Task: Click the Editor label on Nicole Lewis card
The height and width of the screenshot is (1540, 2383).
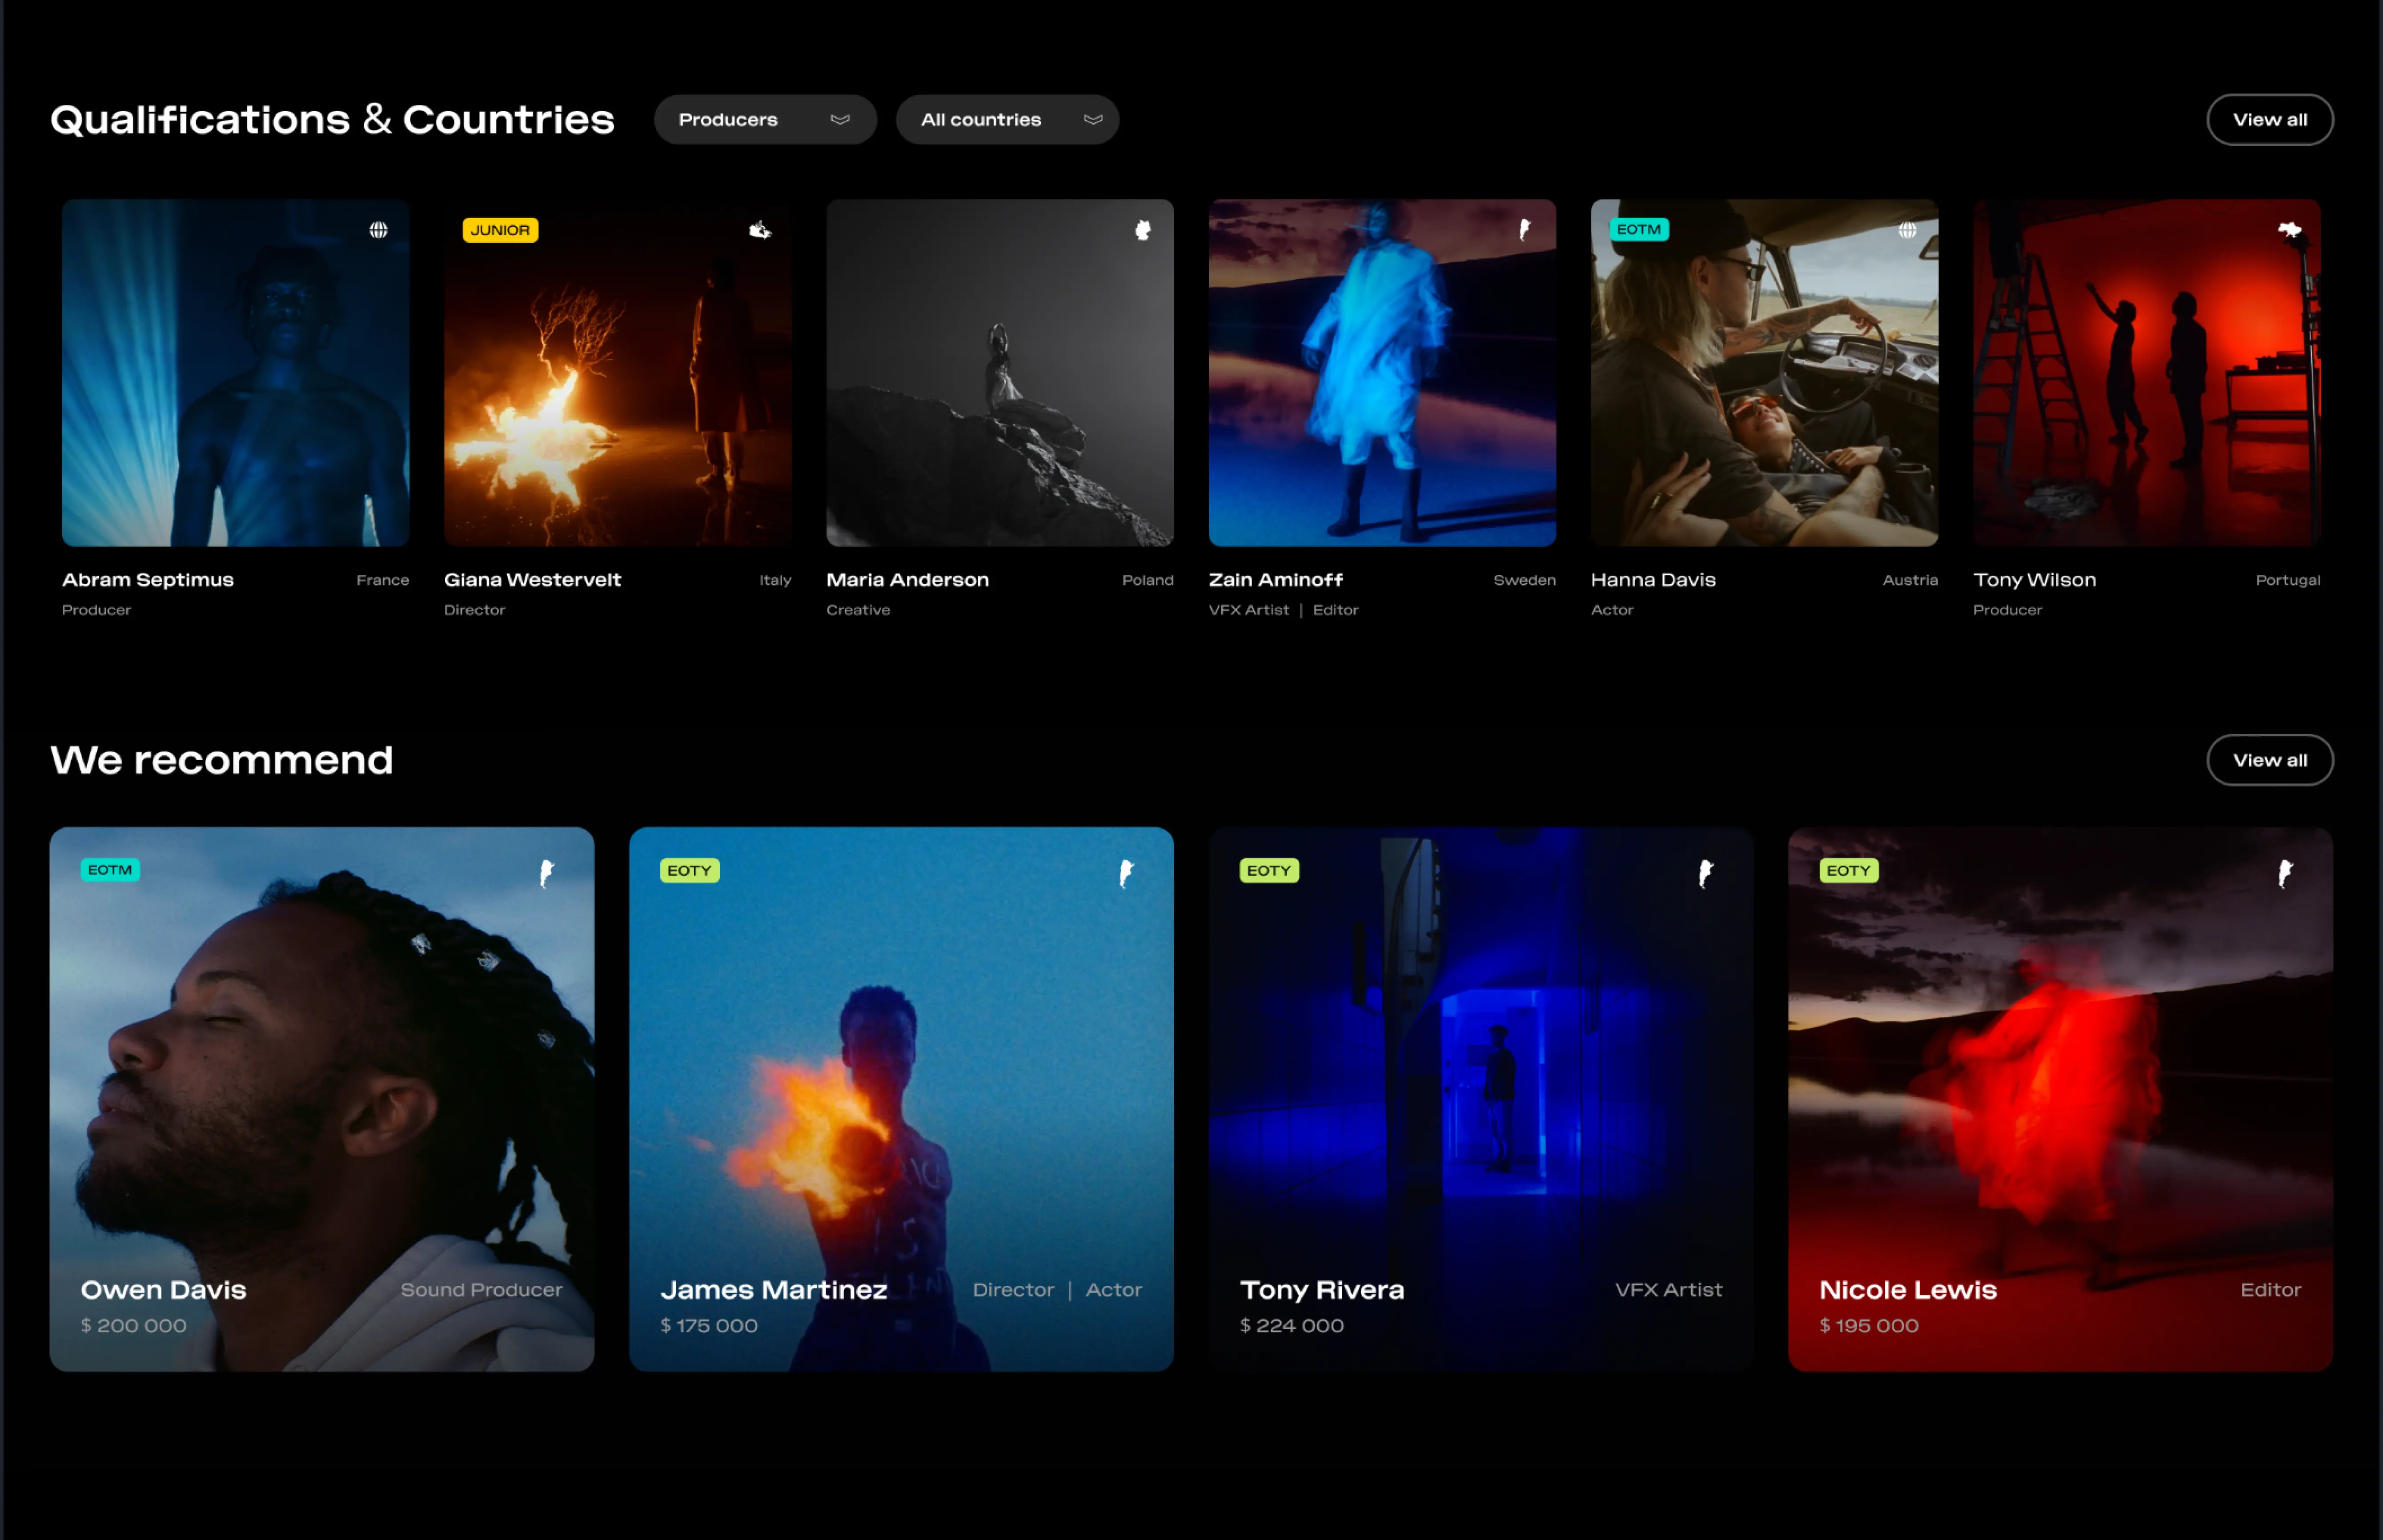Action: [2270, 1290]
